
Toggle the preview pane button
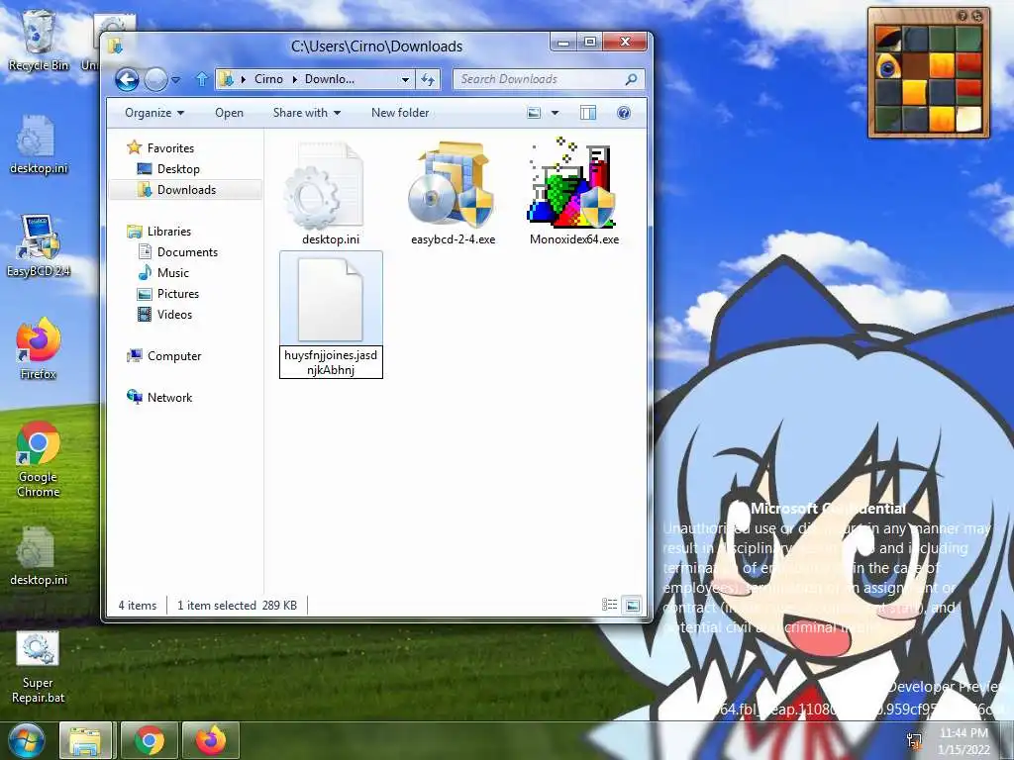(588, 113)
